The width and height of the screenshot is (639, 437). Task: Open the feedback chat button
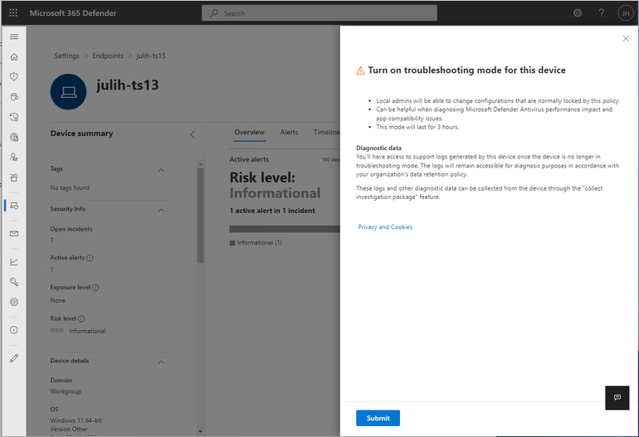click(617, 397)
